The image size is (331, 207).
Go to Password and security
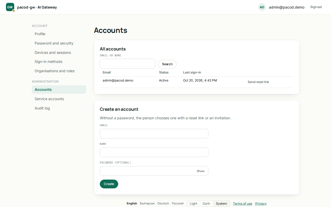coord(59,43)
